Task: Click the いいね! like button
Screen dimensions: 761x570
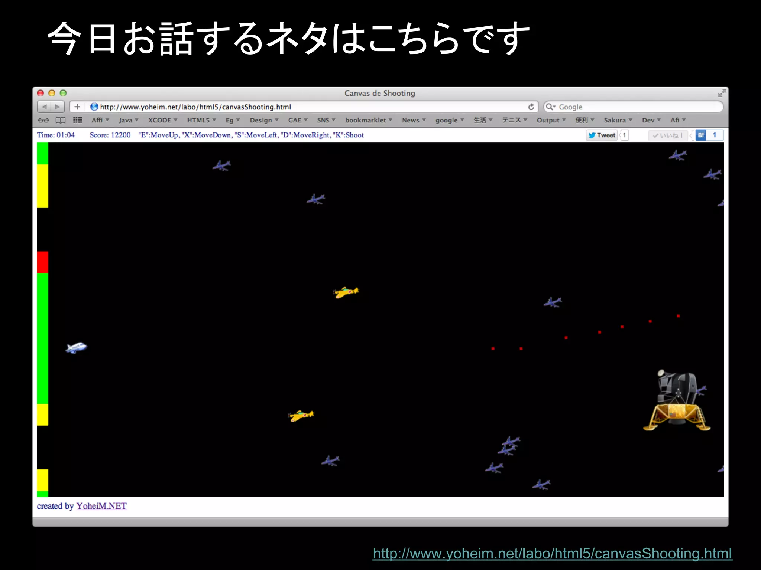Action: (x=668, y=135)
